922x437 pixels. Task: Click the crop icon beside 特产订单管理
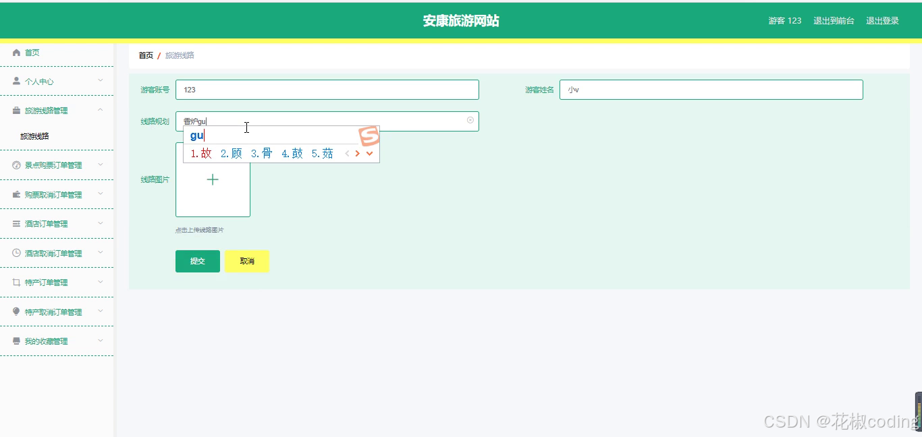[15, 282]
